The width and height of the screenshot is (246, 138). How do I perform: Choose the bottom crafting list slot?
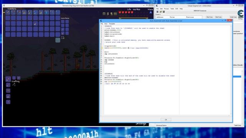[8, 102]
